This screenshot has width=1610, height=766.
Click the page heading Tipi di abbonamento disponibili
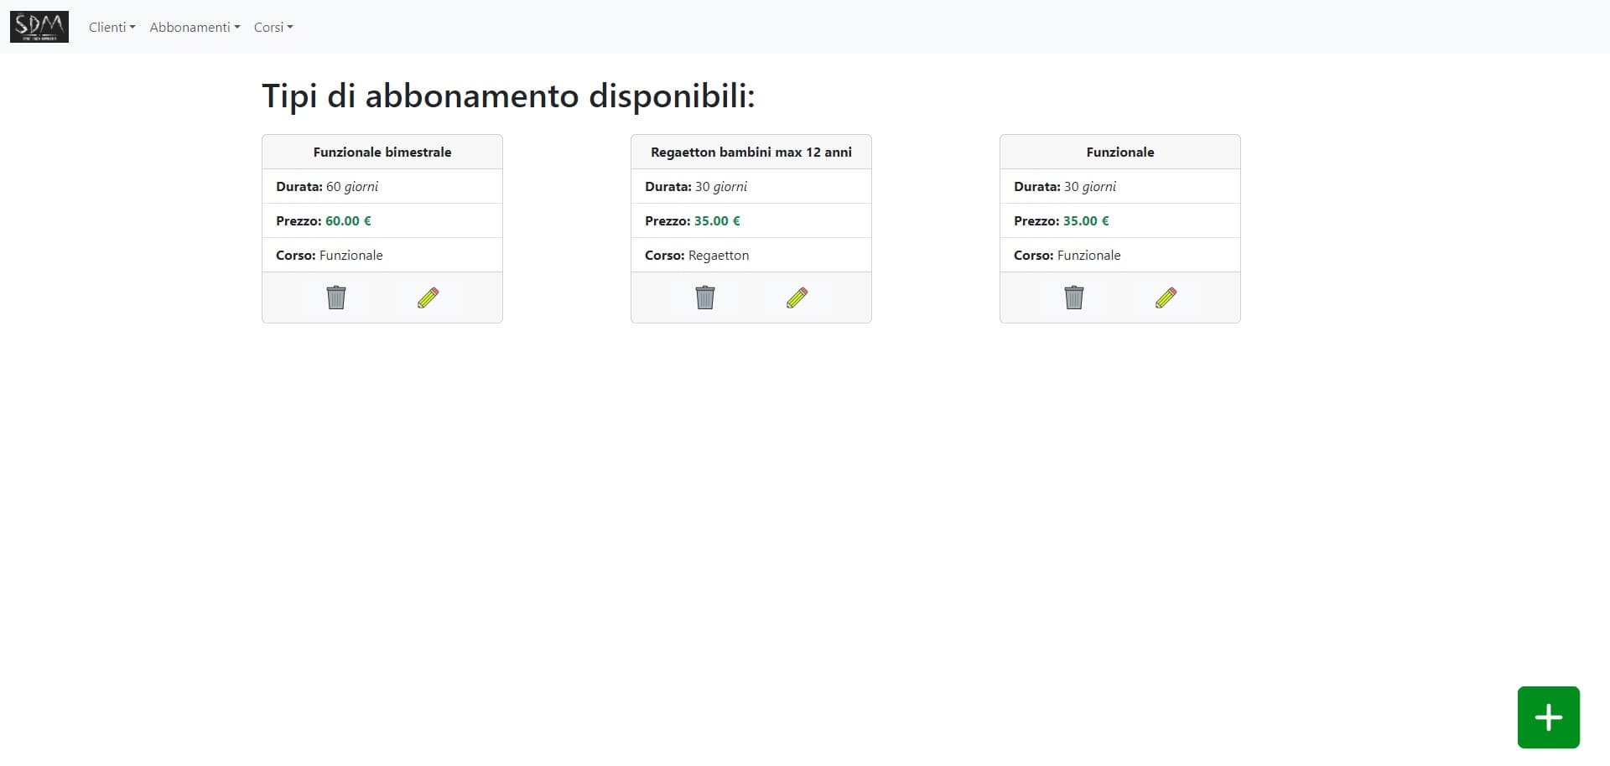pos(508,96)
